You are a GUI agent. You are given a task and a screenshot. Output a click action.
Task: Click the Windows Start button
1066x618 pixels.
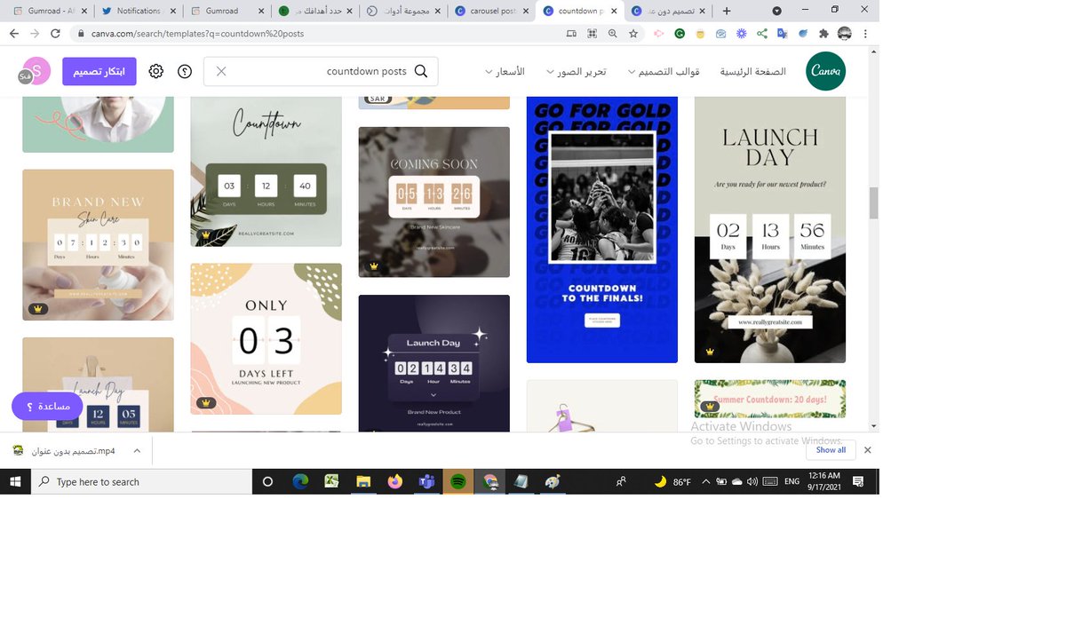pyautogui.click(x=15, y=481)
